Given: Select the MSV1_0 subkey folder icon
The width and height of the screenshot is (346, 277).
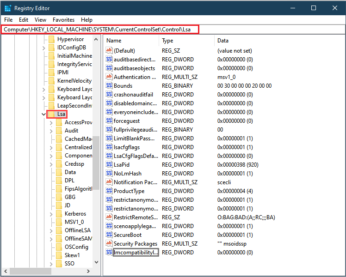Looking at the screenshot, I should point(59,222).
